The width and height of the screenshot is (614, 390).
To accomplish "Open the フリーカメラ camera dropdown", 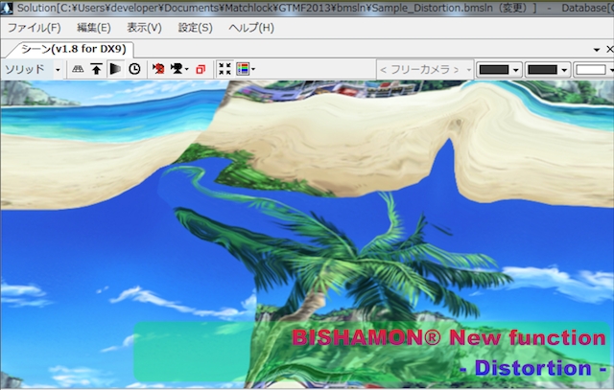I will 425,69.
